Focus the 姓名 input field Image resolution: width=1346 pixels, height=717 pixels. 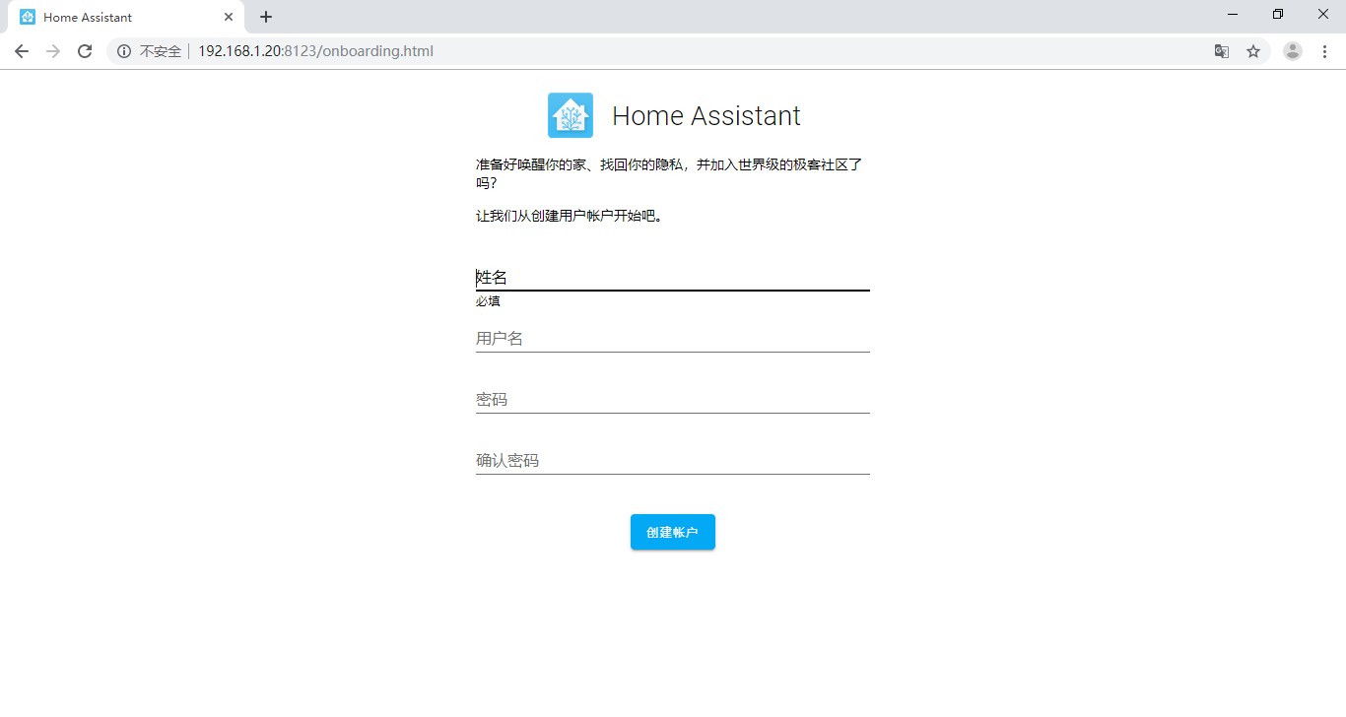click(673, 278)
